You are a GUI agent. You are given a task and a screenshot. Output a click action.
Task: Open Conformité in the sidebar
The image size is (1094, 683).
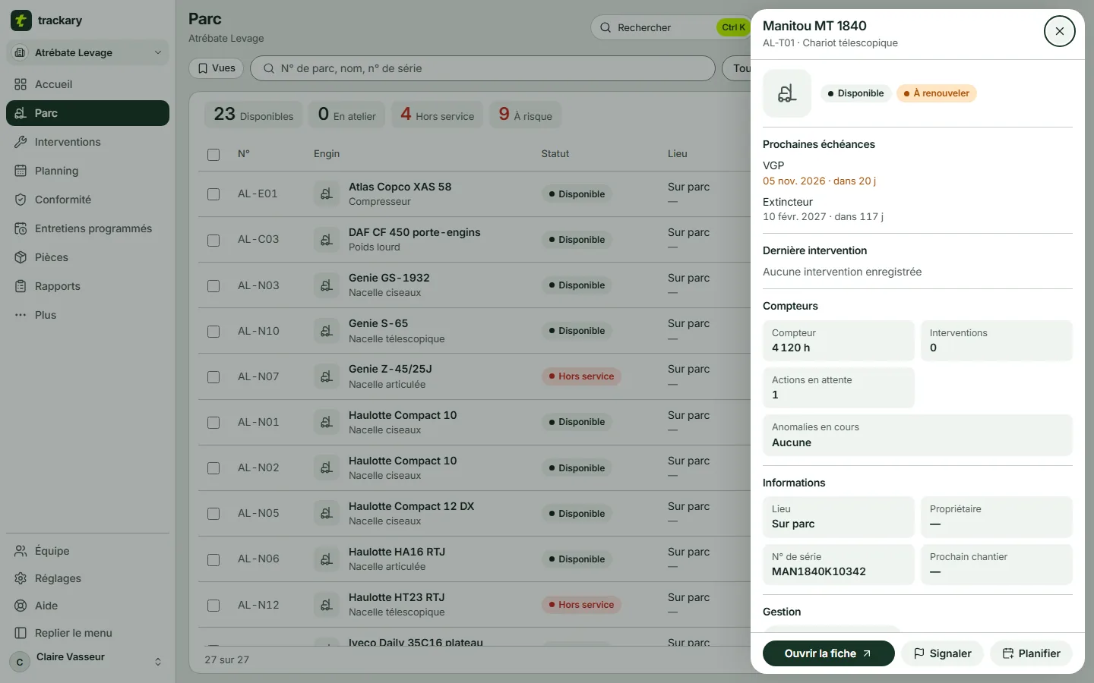pyautogui.click(x=87, y=200)
